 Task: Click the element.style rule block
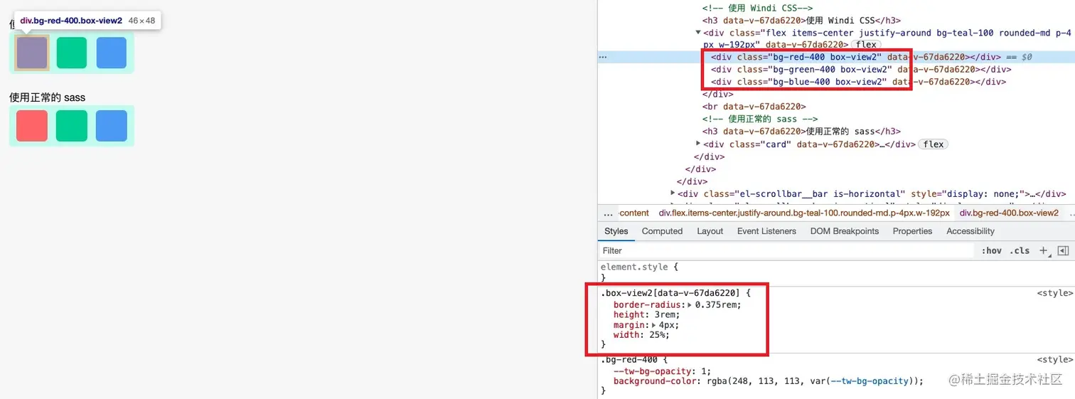(836, 272)
